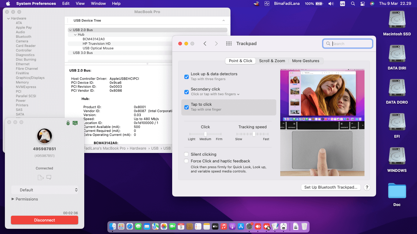The width and height of the screenshot is (417, 234).
Task: Open the Trackpad help question mark
Action: pyautogui.click(x=367, y=187)
